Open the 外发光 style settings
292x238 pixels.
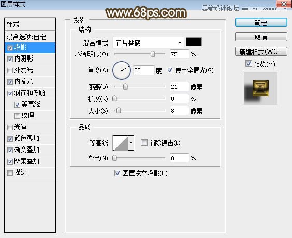(x=24, y=70)
